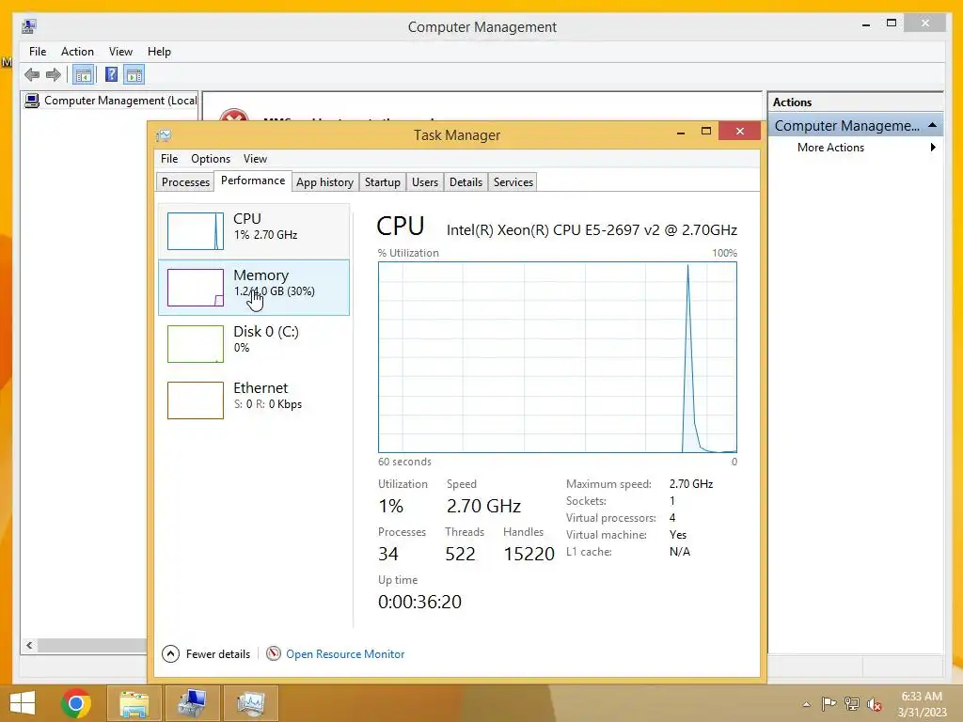Click left arrow of horizontal scrollbar

click(x=29, y=645)
